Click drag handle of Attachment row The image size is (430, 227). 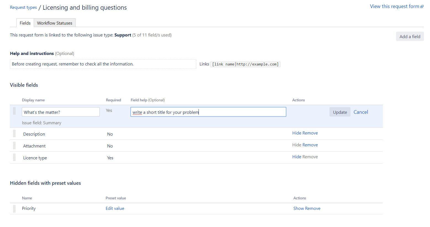pos(14,146)
